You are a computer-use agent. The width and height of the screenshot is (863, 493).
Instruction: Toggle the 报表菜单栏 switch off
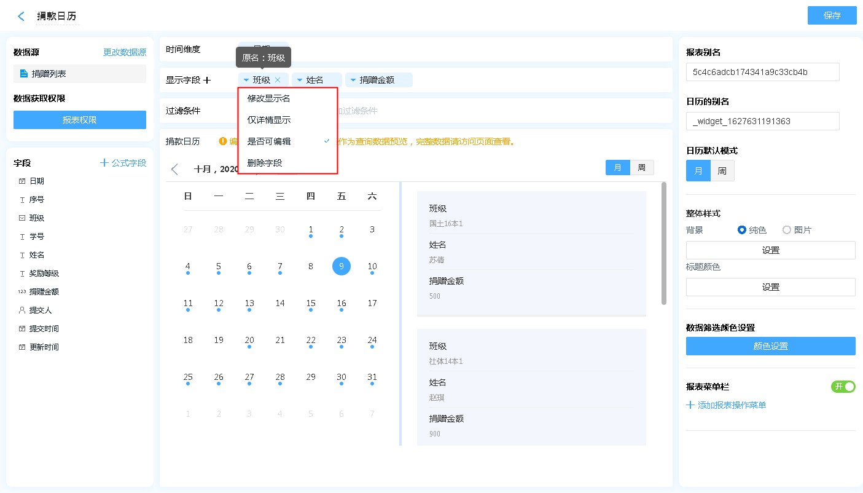tap(843, 387)
